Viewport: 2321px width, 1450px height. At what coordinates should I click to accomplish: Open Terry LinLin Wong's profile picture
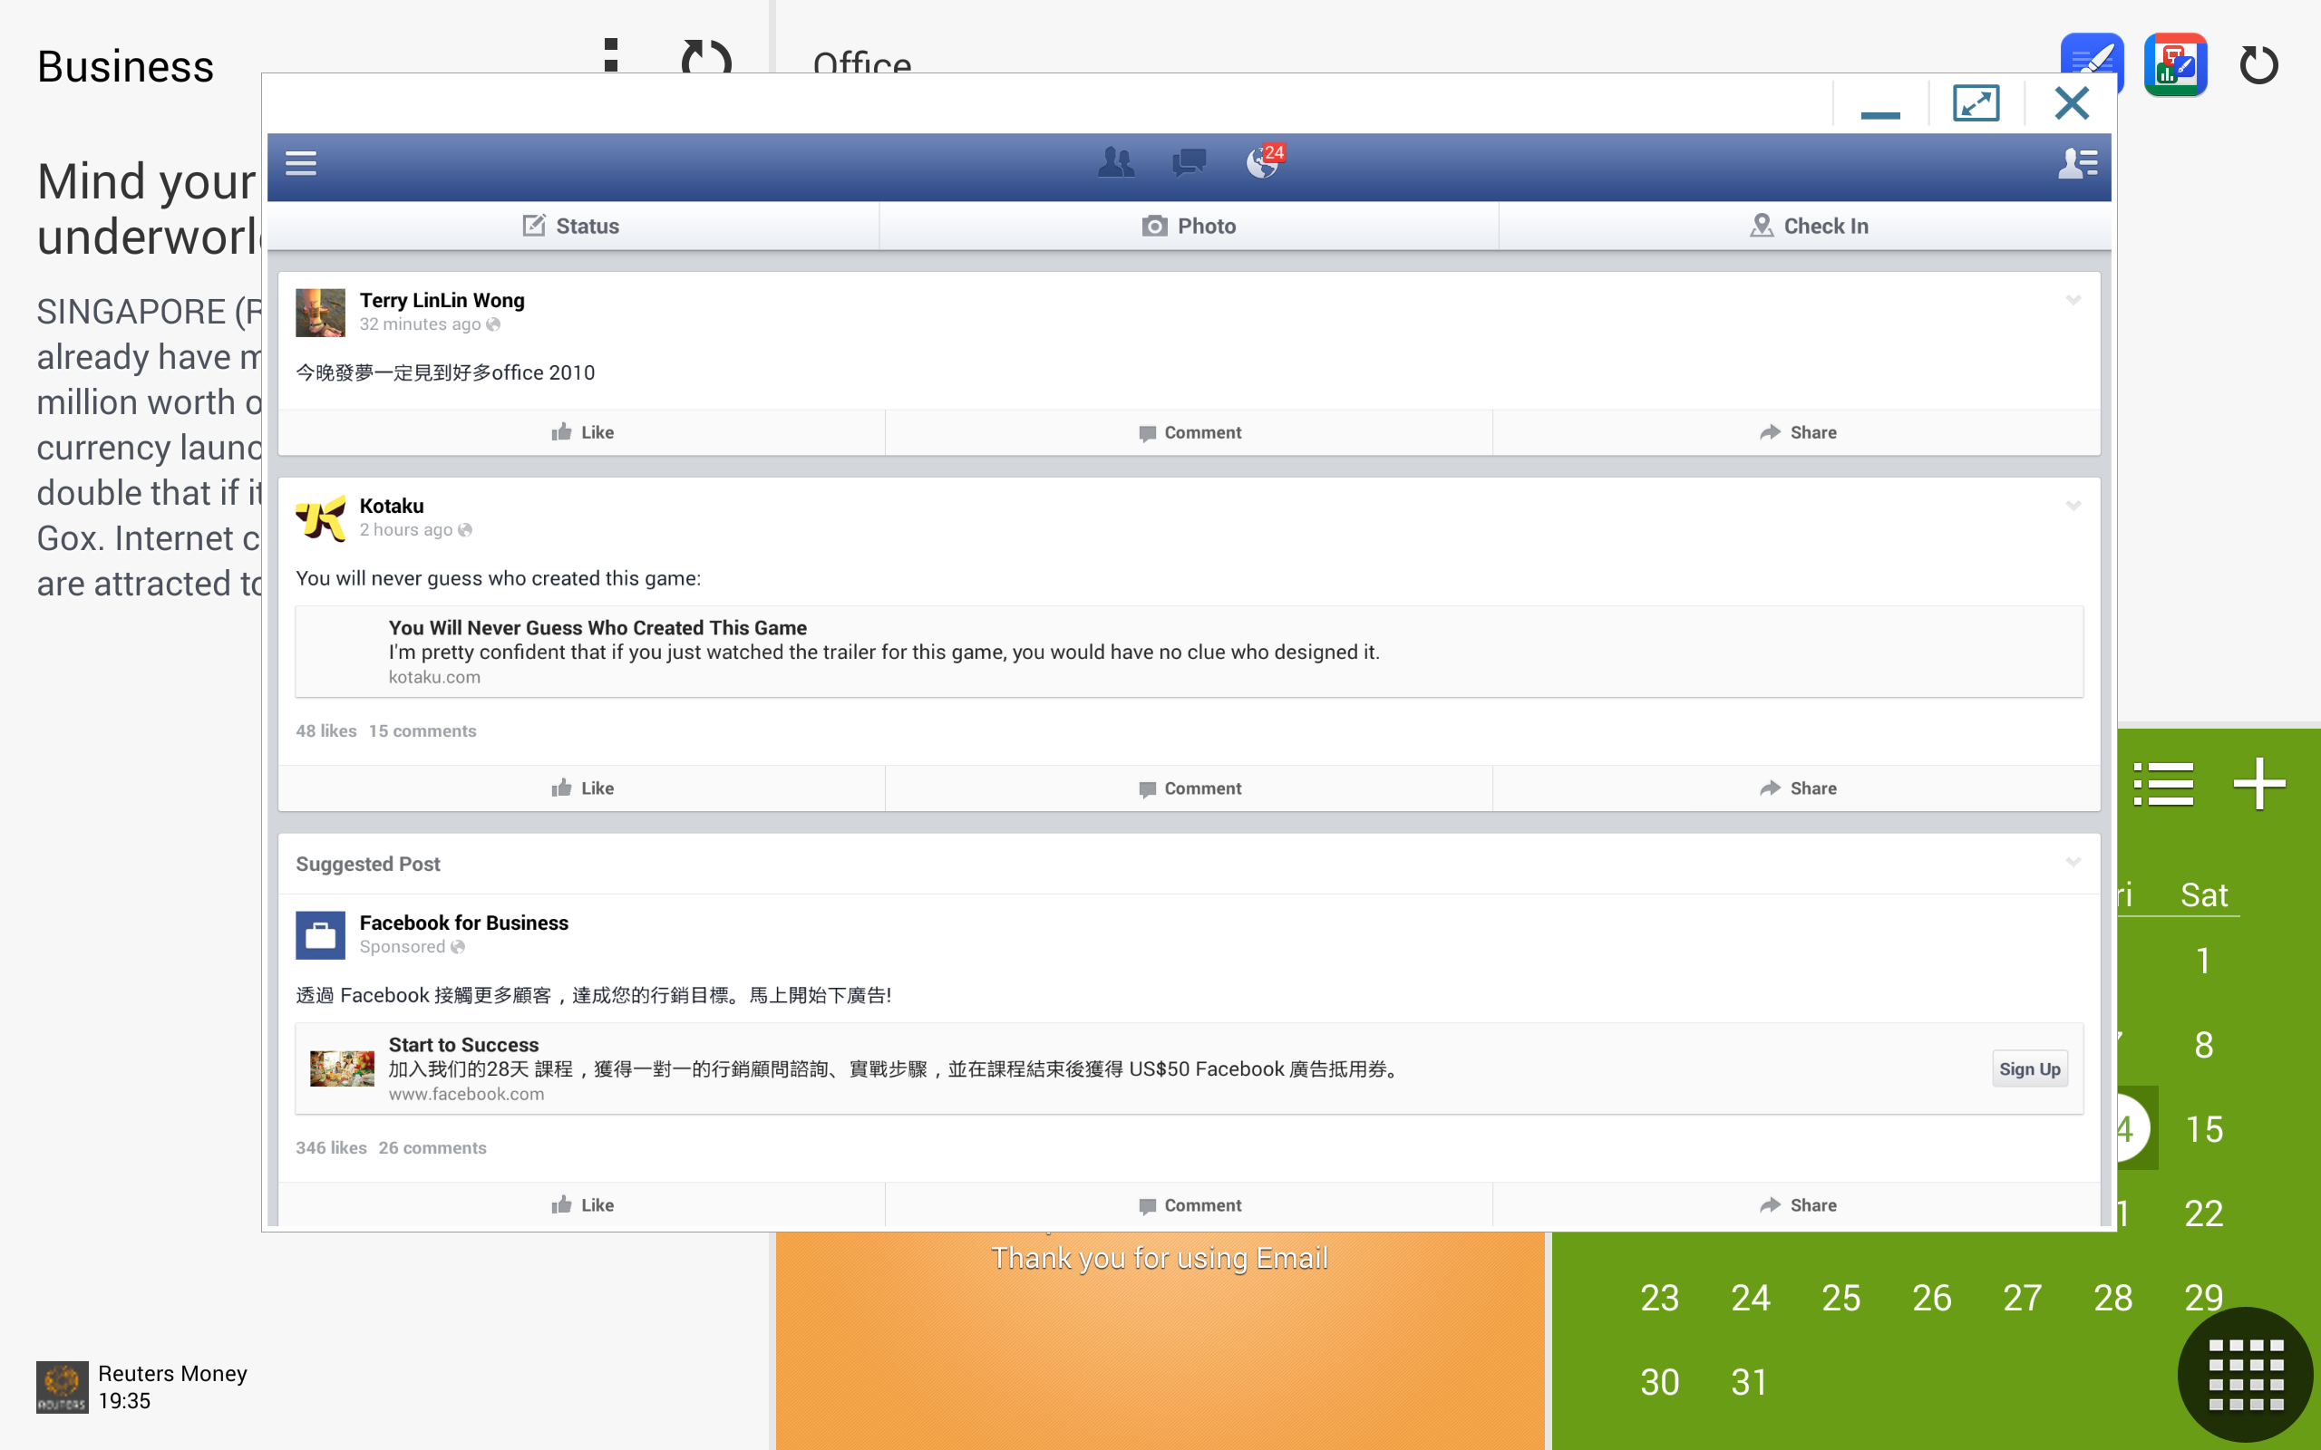[320, 313]
